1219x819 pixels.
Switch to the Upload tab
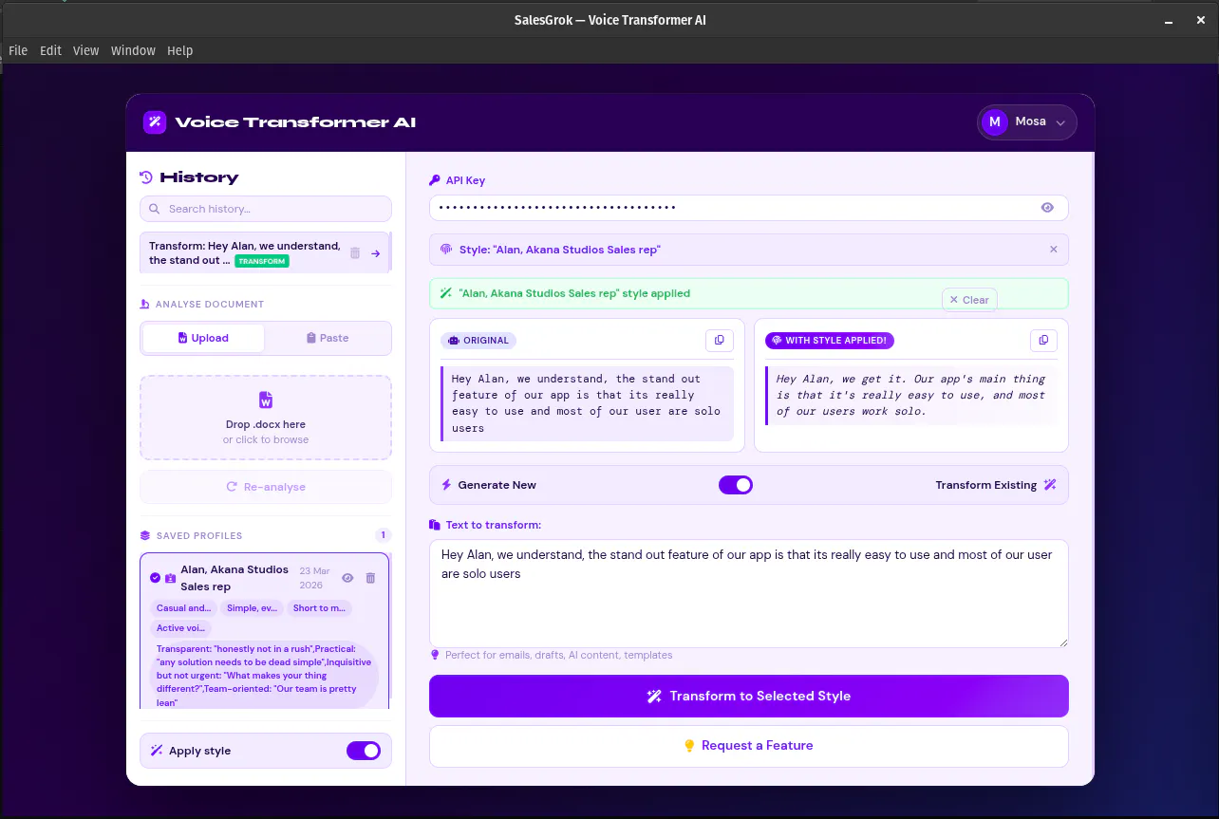coord(203,338)
